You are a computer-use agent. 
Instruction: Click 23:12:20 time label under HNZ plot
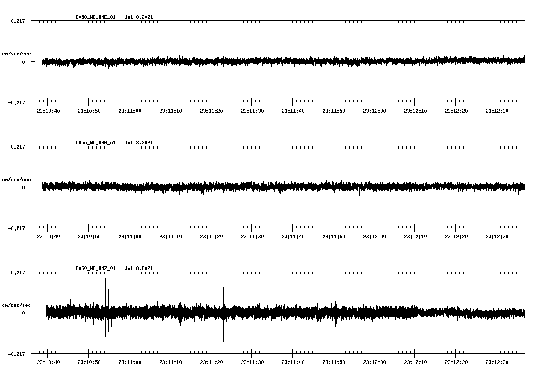pos(456,362)
